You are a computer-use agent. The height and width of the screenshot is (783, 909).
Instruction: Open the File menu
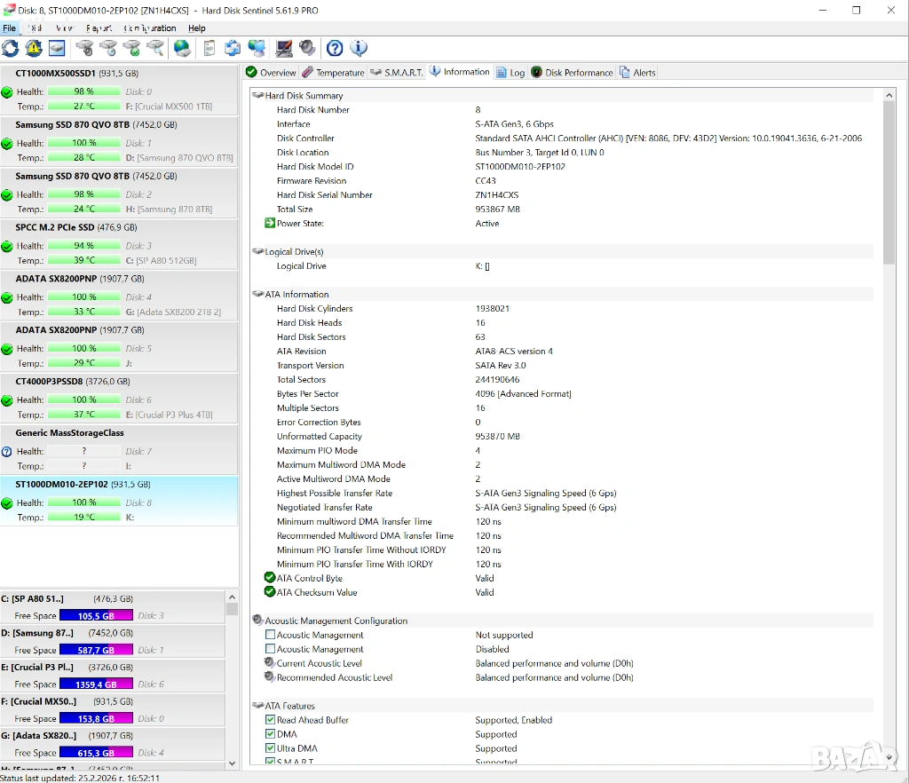point(9,28)
